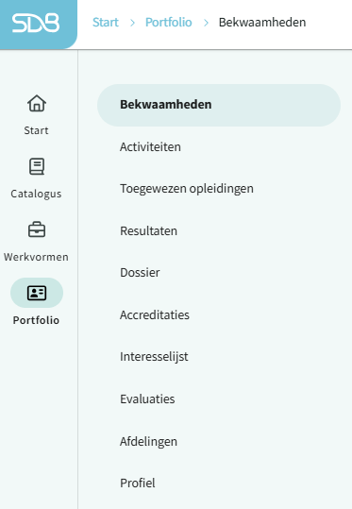Open the Start home icon

pyautogui.click(x=37, y=104)
